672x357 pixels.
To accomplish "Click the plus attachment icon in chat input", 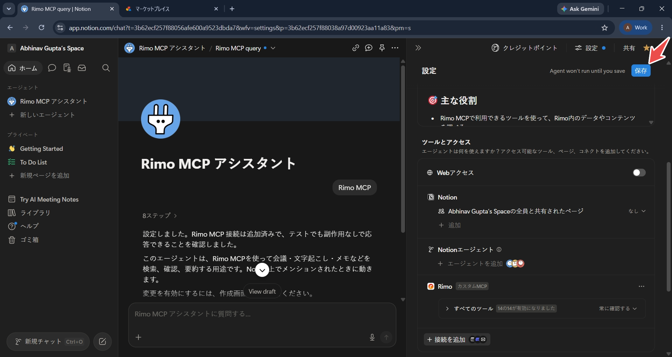I will [139, 337].
